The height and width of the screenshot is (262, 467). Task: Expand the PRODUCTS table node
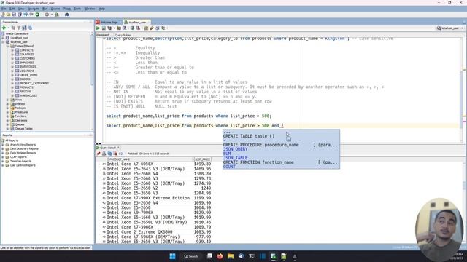pyautogui.click(x=12, y=87)
